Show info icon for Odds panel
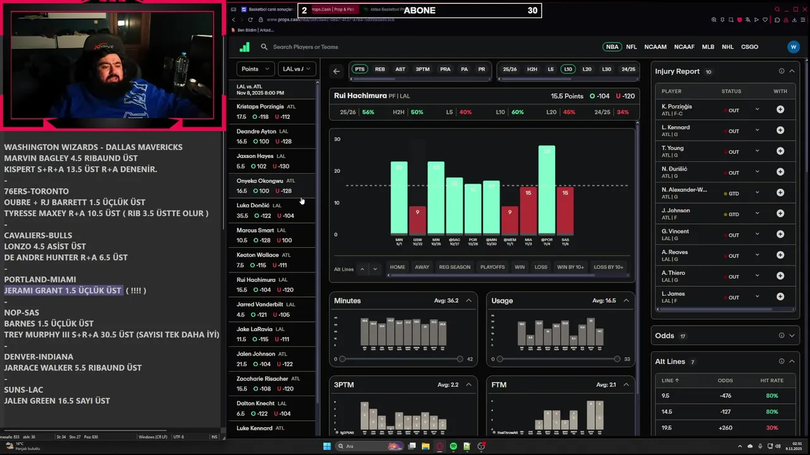 [x=782, y=336]
